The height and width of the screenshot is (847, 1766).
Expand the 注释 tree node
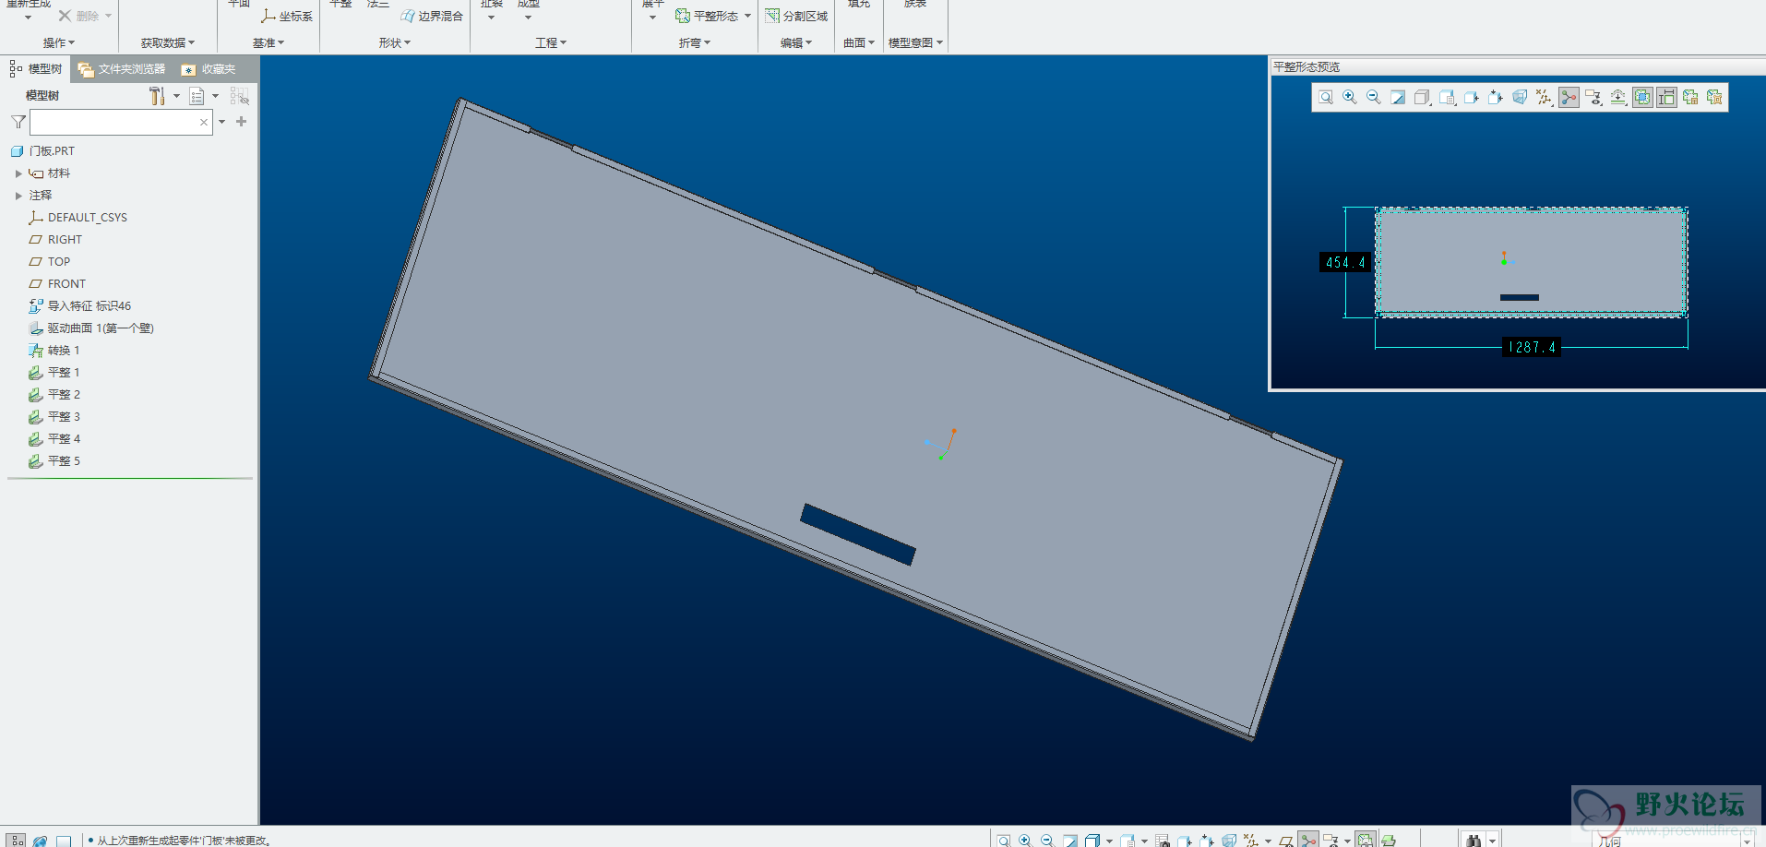(18, 196)
